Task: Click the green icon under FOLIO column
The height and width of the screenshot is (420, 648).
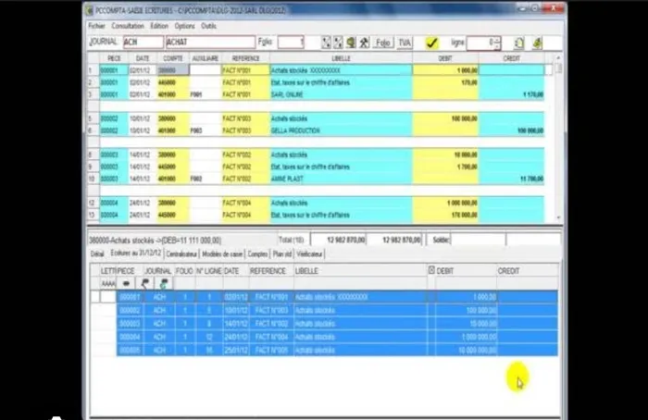Action: (164, 283)
